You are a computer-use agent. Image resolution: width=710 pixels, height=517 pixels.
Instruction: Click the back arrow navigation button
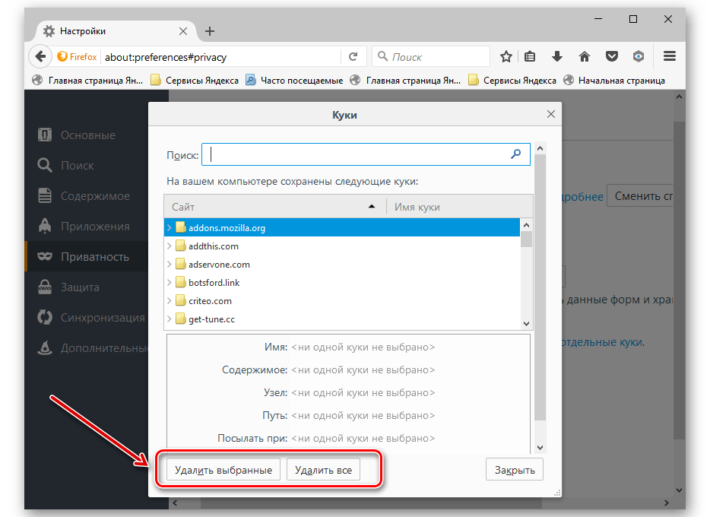click(x=40, y=56)
